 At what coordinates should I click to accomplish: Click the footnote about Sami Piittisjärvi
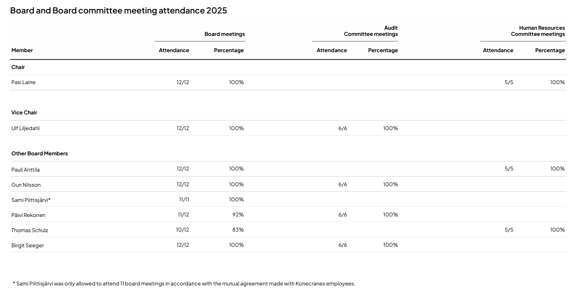point(184,284)
